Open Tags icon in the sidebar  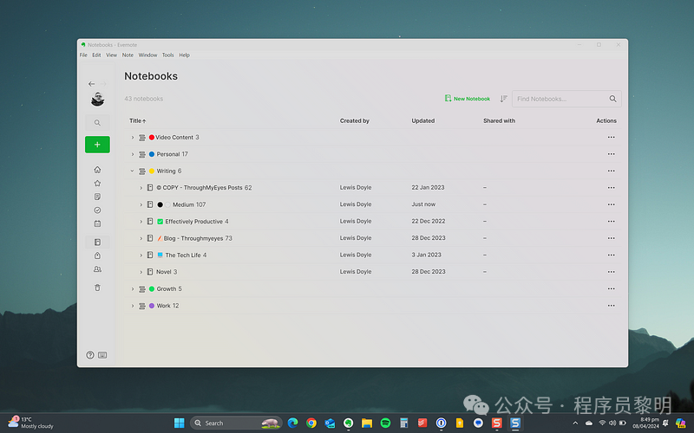(x=97, y=255)
